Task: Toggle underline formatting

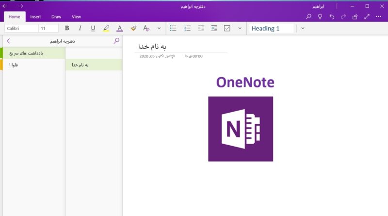Action: pyautogui.click(x=93, y=29)
